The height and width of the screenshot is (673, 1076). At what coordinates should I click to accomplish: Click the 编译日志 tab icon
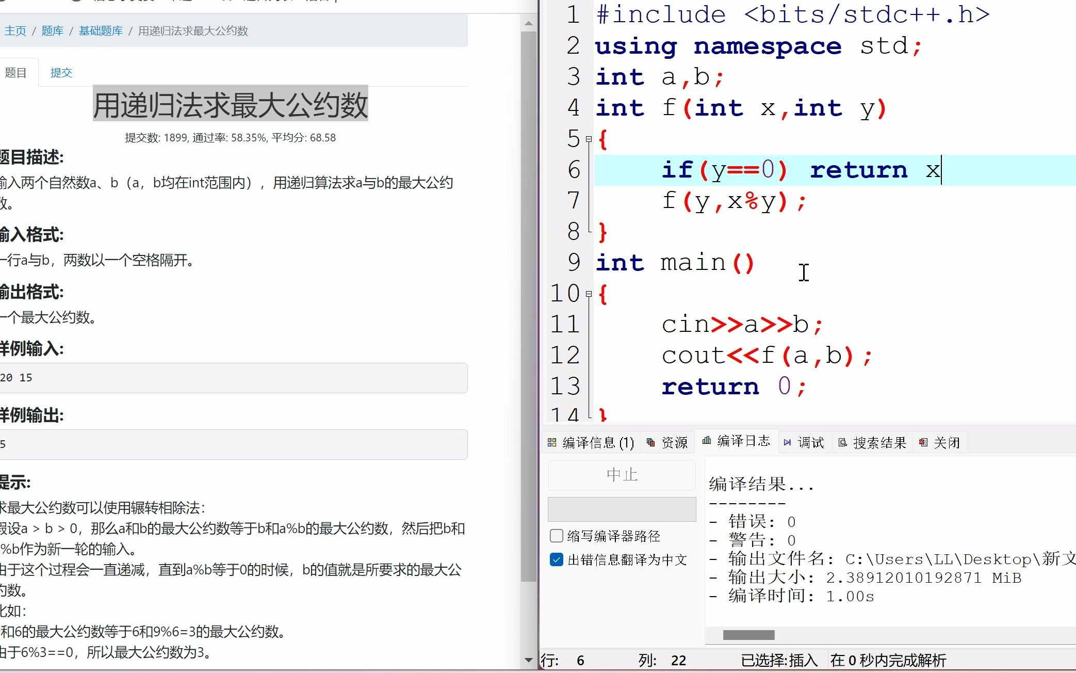707,441
